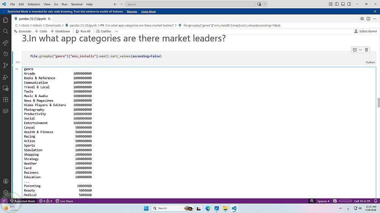Dismiss the Restricted Mode banner
The image size is (380, 213).
click(375, 11)
